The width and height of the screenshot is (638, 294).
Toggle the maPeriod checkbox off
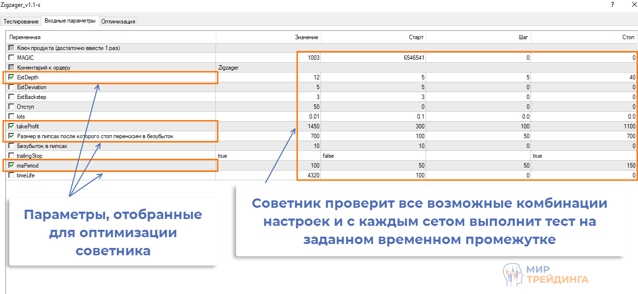(x=12, y=166)
